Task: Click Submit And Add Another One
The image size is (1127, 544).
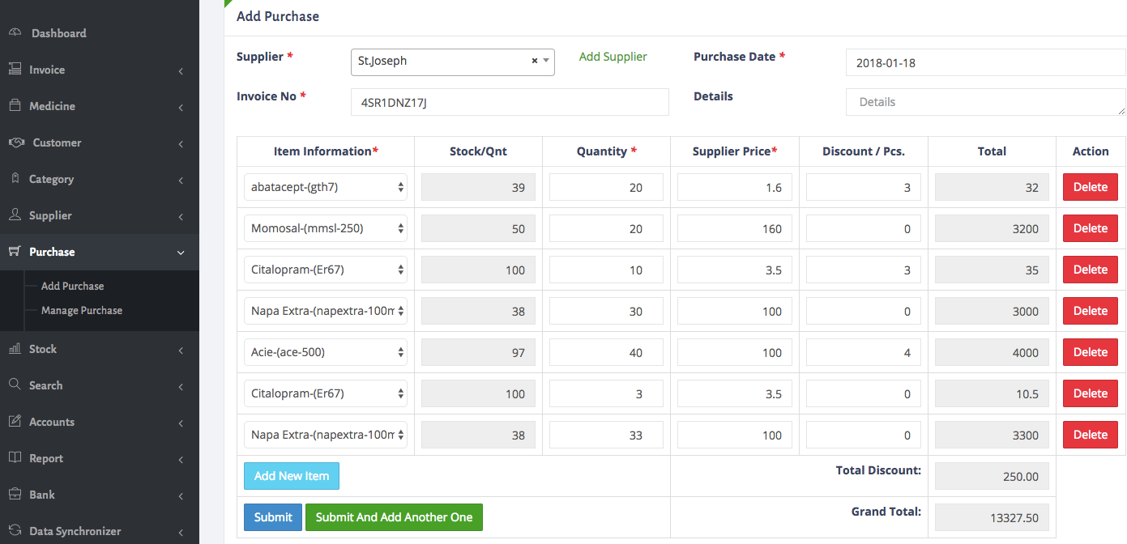Action: click(394, 516)
